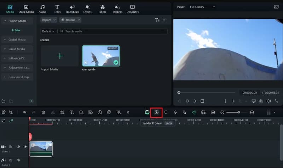Image resolution: width=283 pixels, height=168 pixels.
Task: Open the Import dropdown
Action: click(49, 20)
